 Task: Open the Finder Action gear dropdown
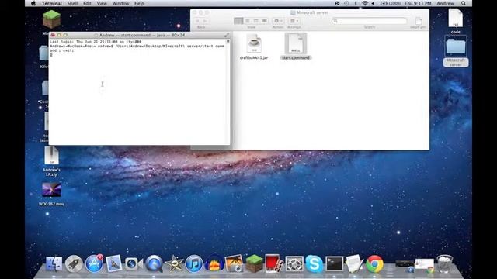pyautogui.click(x=278, y=21)
